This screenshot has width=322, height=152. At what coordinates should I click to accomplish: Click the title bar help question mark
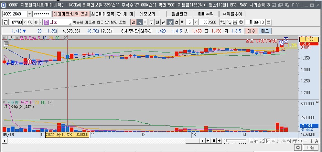tap(297, 5)
